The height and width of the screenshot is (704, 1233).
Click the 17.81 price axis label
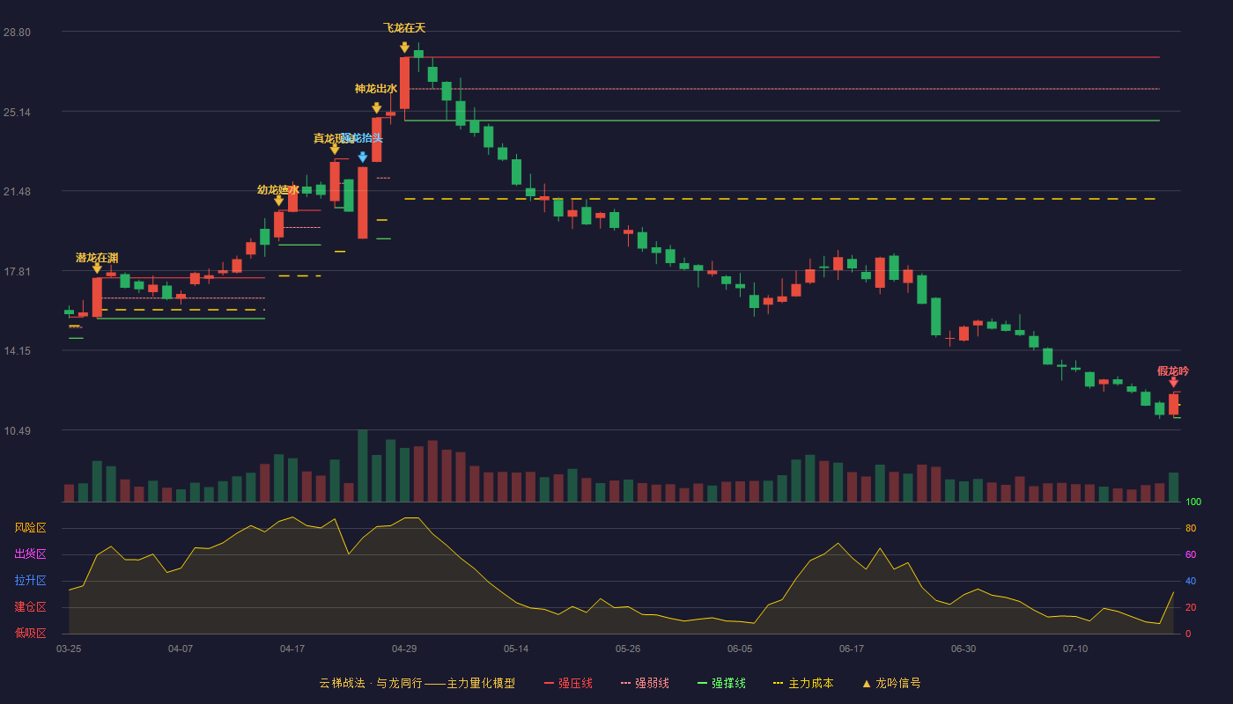click(x=17, y=272)
